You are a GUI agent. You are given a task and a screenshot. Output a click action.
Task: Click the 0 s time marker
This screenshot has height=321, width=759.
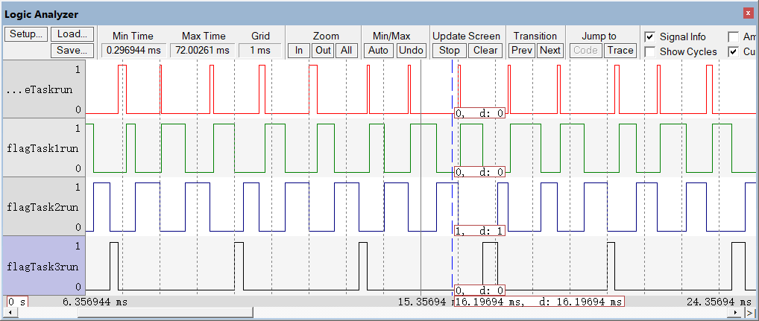tap(17, 302)
